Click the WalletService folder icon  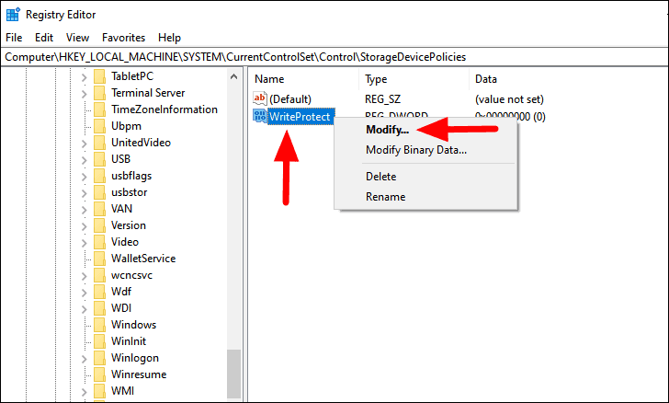point(99,259)
